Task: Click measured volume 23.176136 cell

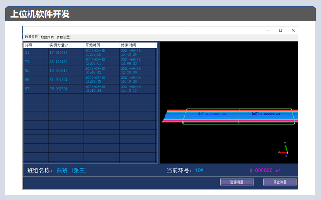Action: (x=66, y=61)
